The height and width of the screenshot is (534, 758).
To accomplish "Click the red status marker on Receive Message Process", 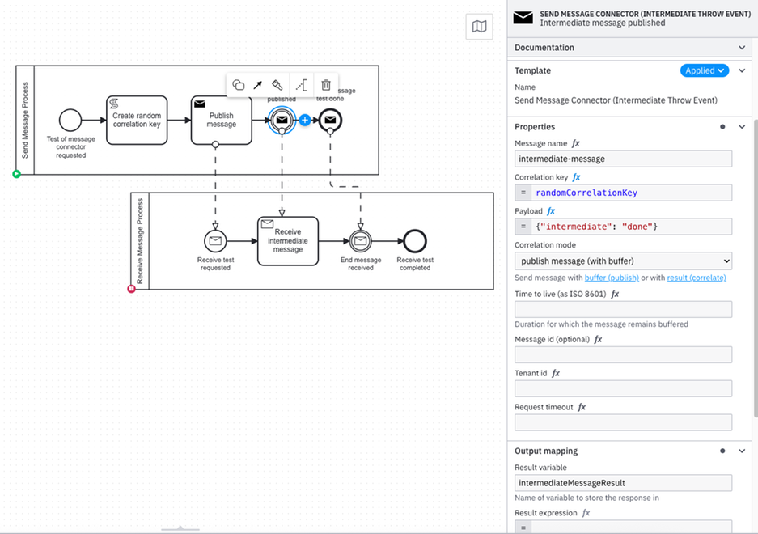I will point(131,288).
